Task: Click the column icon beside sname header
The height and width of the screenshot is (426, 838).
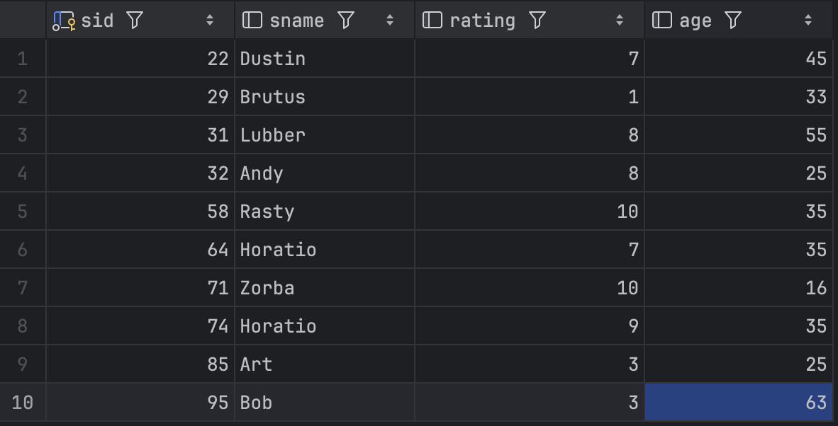Action: click(252, 21)
